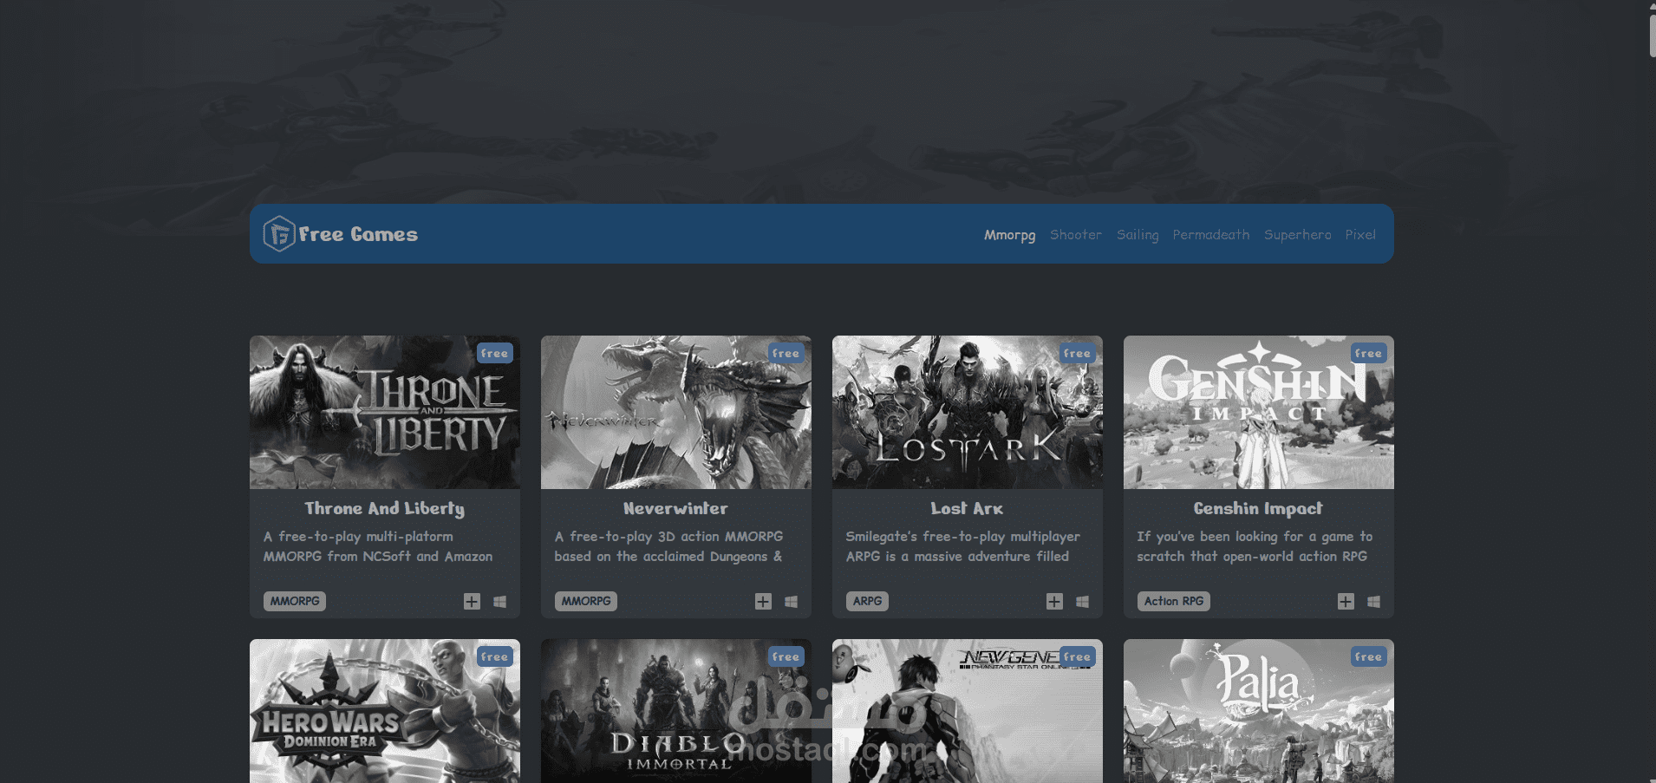Click the ARPG tag on Lost Ark
The width and height of the screenshot is (1656, 783).
(867, 601)
